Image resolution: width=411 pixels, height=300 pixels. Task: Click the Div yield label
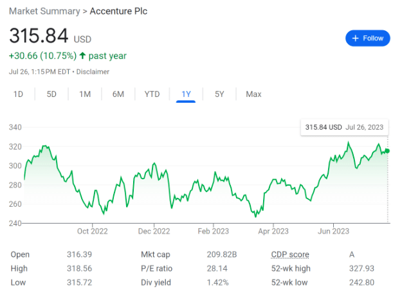(x=156, y=283)
